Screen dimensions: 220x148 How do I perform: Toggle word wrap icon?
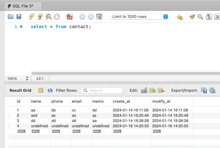pyautogui.click(x=217, y=17)
